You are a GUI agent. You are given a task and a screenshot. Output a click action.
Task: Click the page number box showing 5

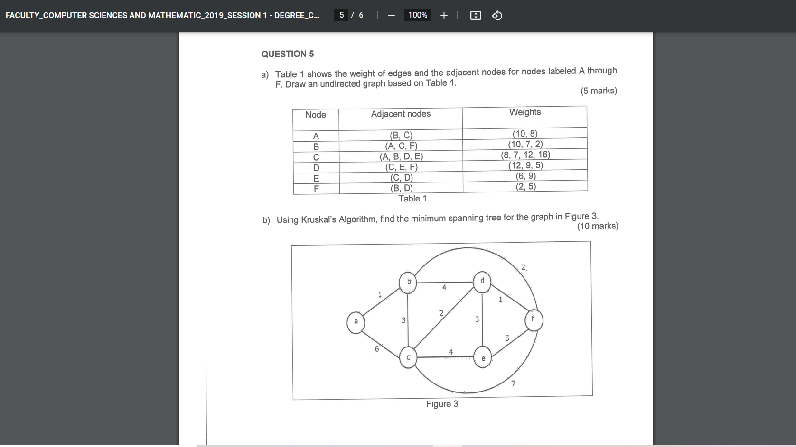pyautogui.click(x=341, y=15)
